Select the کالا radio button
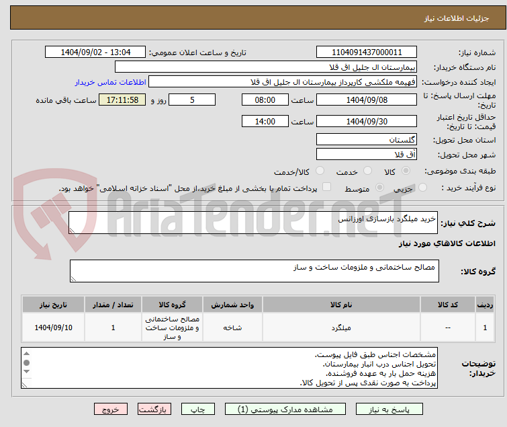 pos(406,171)
